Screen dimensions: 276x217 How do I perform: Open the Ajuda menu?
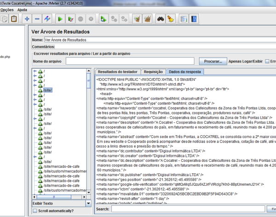tap(22, 10)
